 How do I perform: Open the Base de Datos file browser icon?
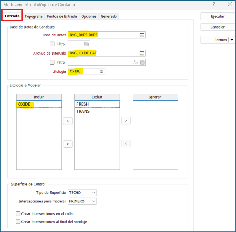point(142,35)
